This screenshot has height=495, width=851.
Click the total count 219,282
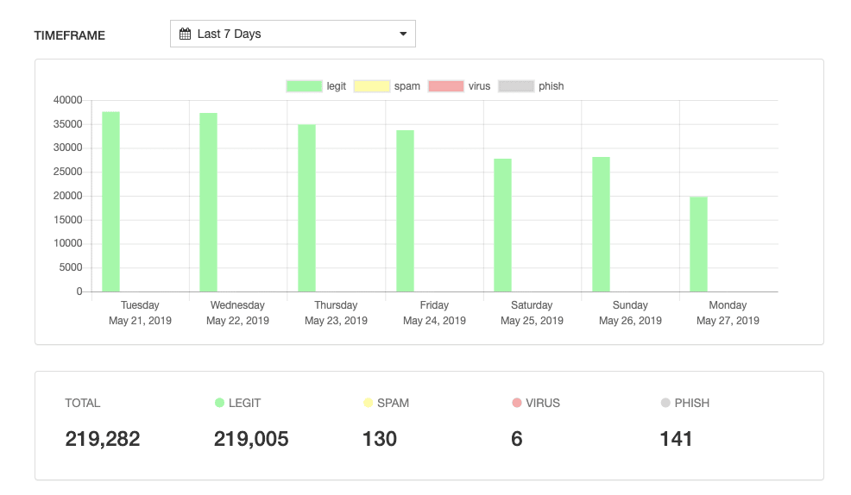click(103, 439)
